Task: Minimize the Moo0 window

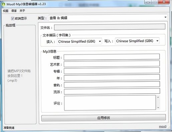Action: [x=148, y=2]
